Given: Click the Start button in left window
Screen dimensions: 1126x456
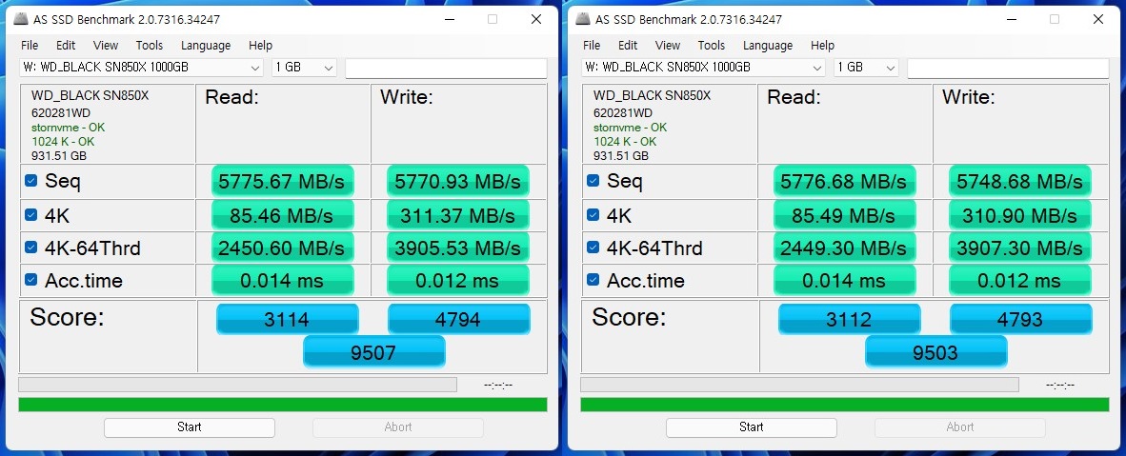Looking at the screenshot, I should click(190, 427).
